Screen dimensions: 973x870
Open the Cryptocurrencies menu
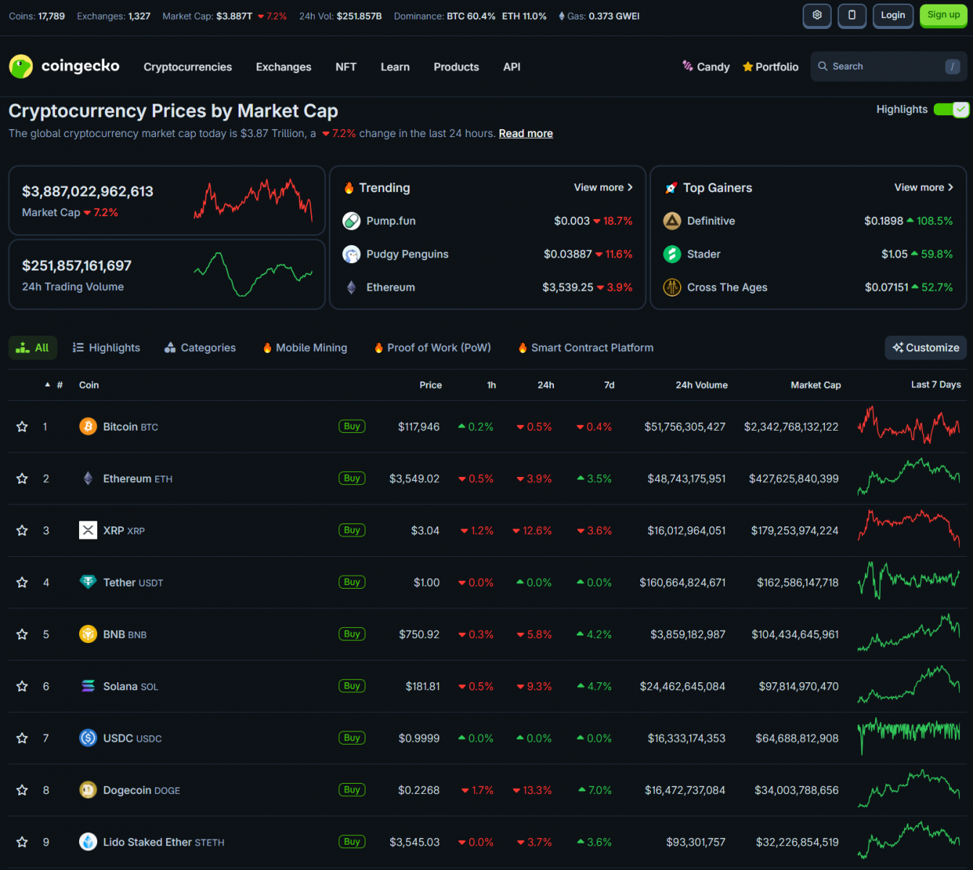click(187, 67)
